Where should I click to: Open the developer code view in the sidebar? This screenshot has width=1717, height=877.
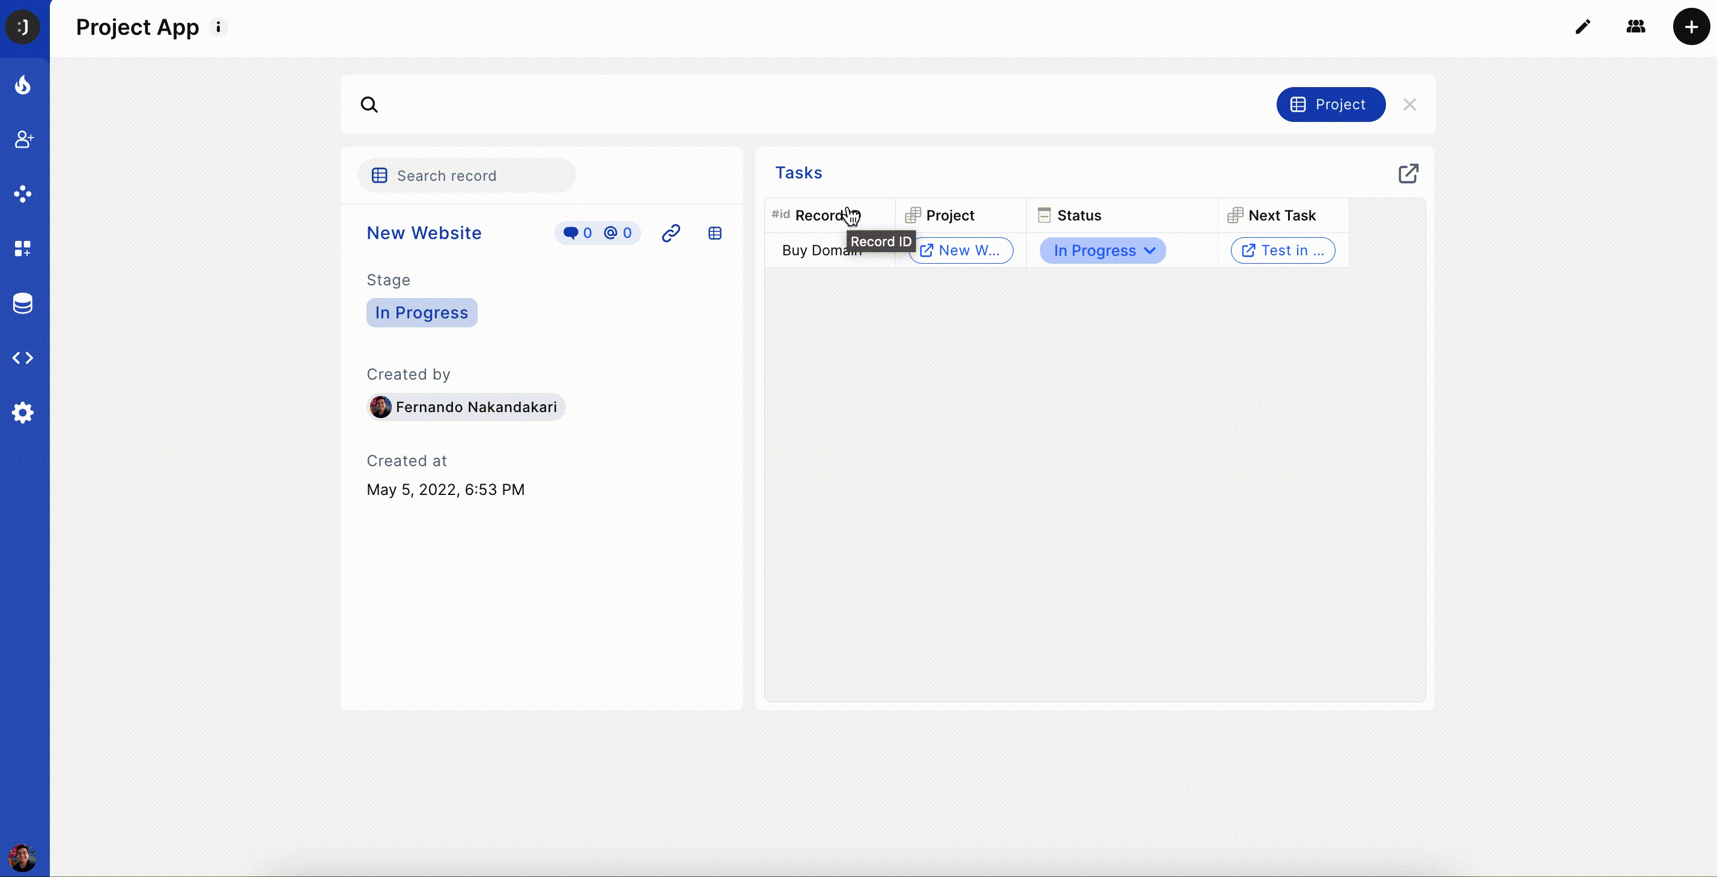tap(23, 358)
